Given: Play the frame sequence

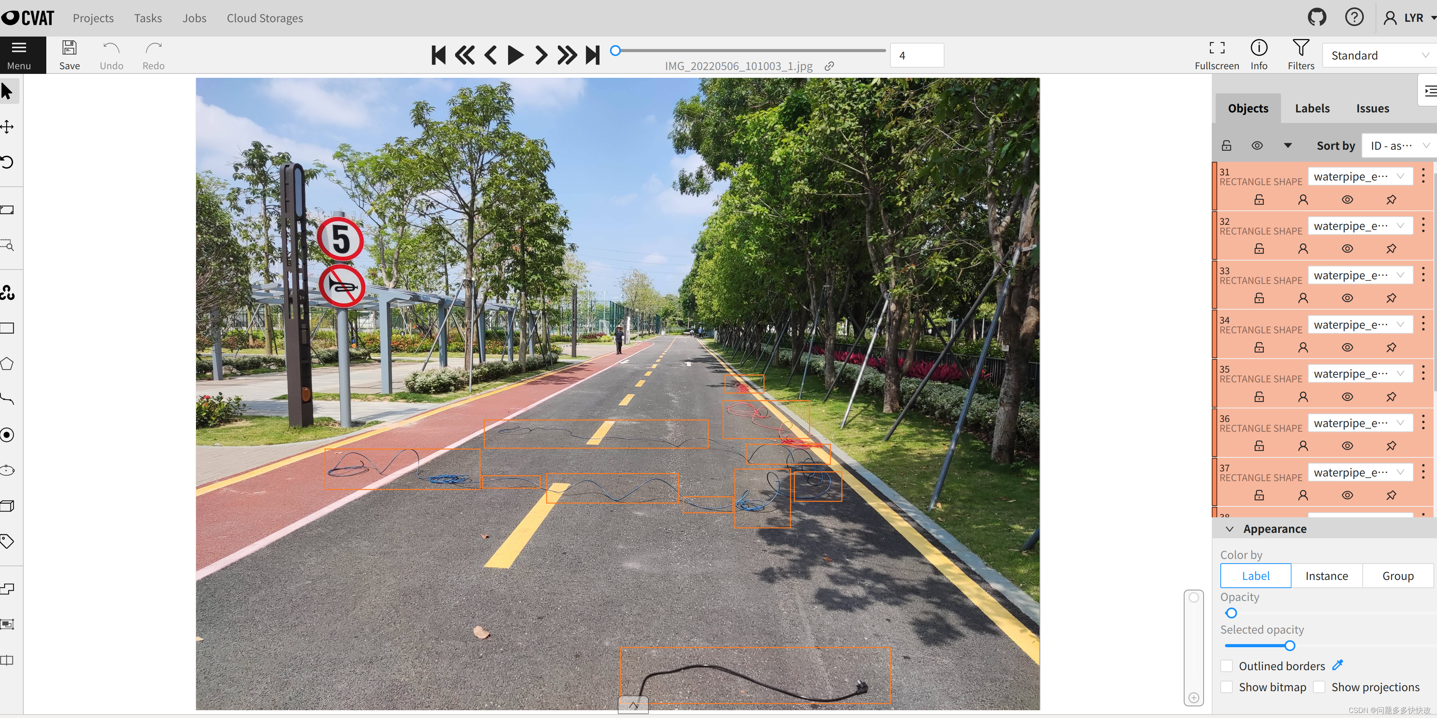Looking at the screenshot, I should pyautogui.click(x=515, y=55).
